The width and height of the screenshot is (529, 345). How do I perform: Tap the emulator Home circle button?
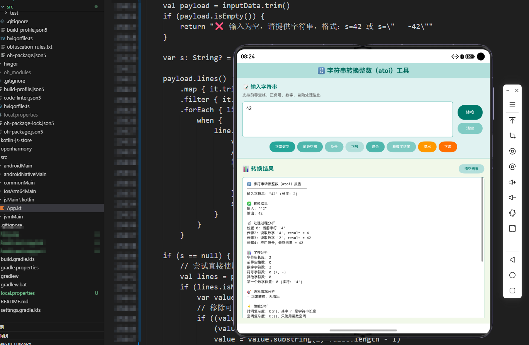point(512,275)
